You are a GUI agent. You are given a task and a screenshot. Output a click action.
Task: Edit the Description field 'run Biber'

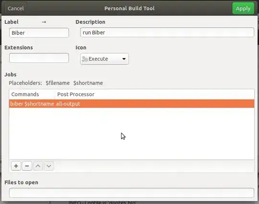[167, 33]
